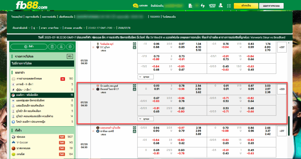The height and width of the screenshot is (159, 301).
Task: Click the fb88.com logo
Action: [x=31, y=5]
